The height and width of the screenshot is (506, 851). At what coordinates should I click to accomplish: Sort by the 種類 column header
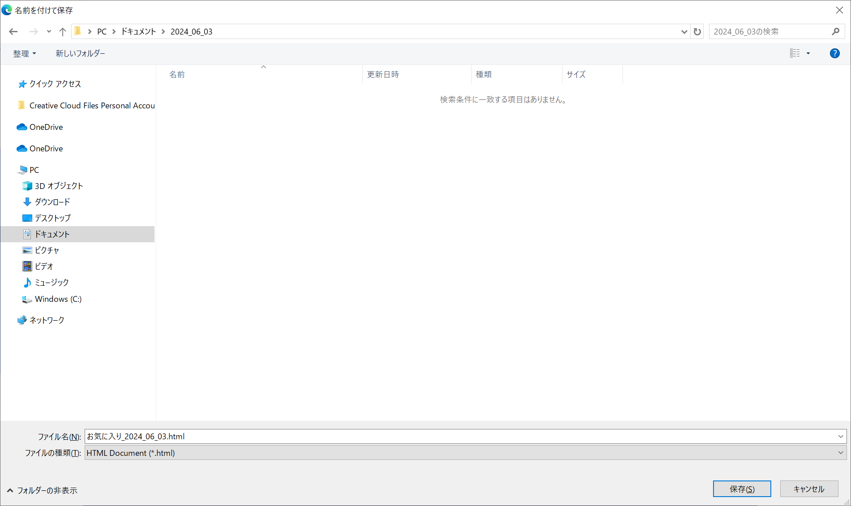pos(516,74)
